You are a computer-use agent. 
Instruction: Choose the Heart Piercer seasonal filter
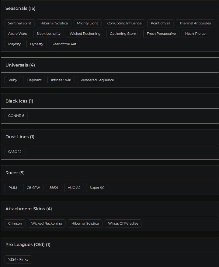point(196,34)
